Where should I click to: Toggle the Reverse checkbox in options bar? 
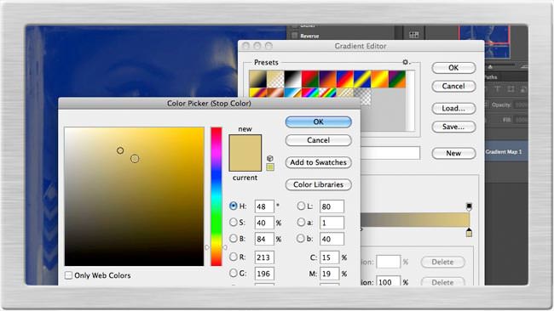tap(294, 35)
